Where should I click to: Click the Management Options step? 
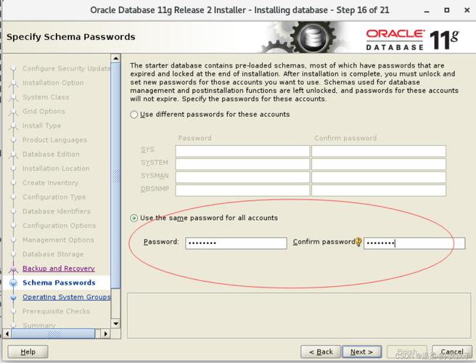[58, 240]
